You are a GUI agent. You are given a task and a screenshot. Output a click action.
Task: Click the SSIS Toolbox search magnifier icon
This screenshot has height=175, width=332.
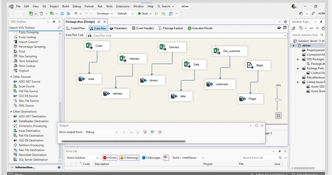click(x=59, y=28)
